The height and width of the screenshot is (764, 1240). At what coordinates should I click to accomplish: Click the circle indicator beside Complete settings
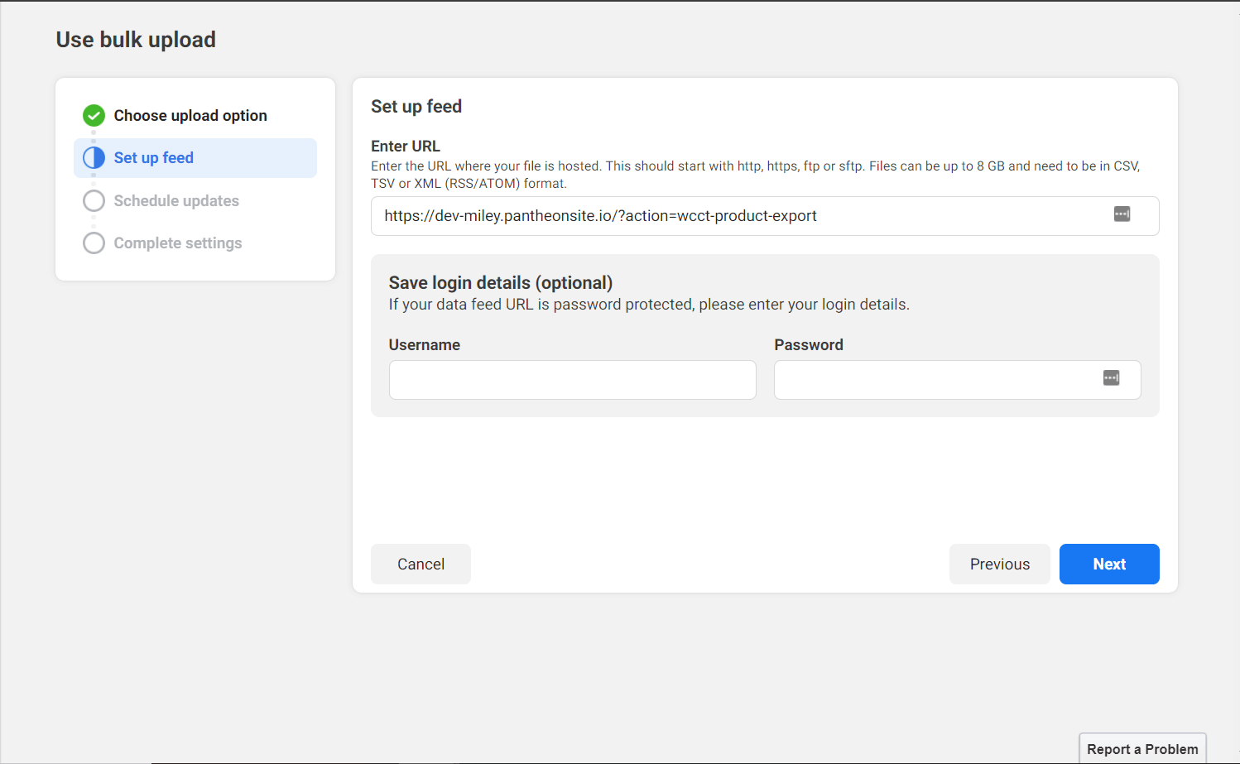94,243
